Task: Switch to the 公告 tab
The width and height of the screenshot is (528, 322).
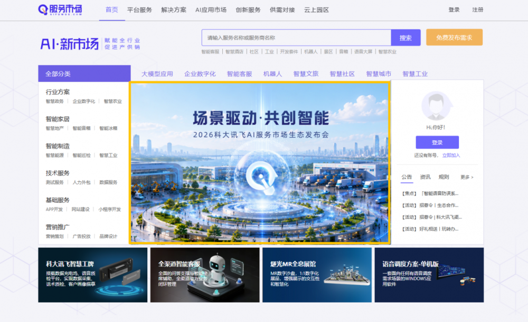Action: pos(407,177)
